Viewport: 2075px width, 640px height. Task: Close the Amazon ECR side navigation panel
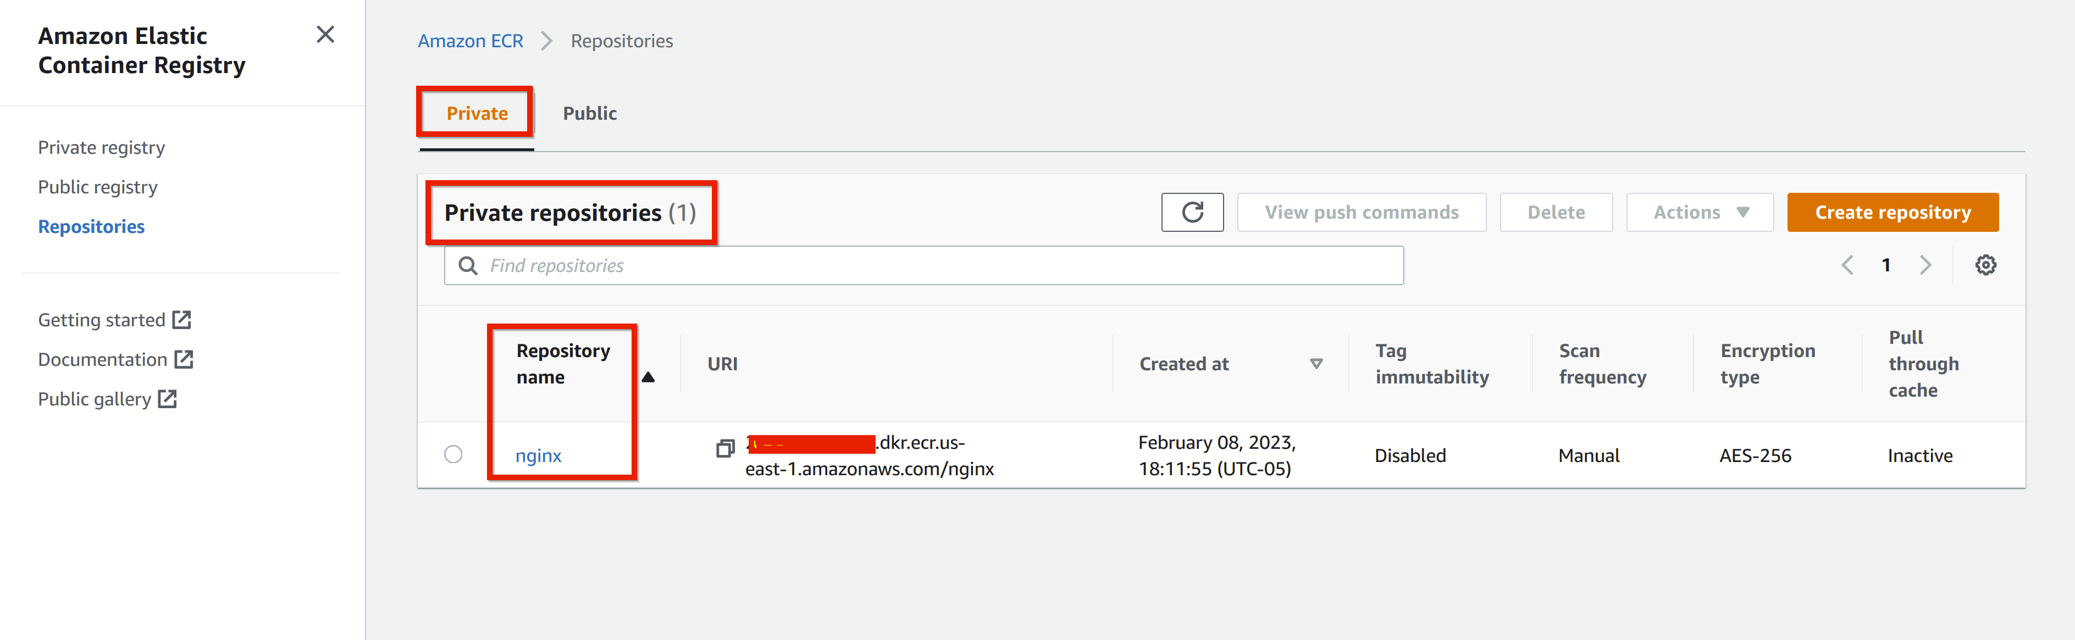click(325, 35)
